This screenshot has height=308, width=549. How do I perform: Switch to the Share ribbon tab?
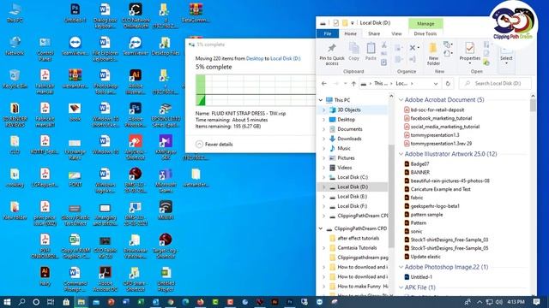[374, 33]
